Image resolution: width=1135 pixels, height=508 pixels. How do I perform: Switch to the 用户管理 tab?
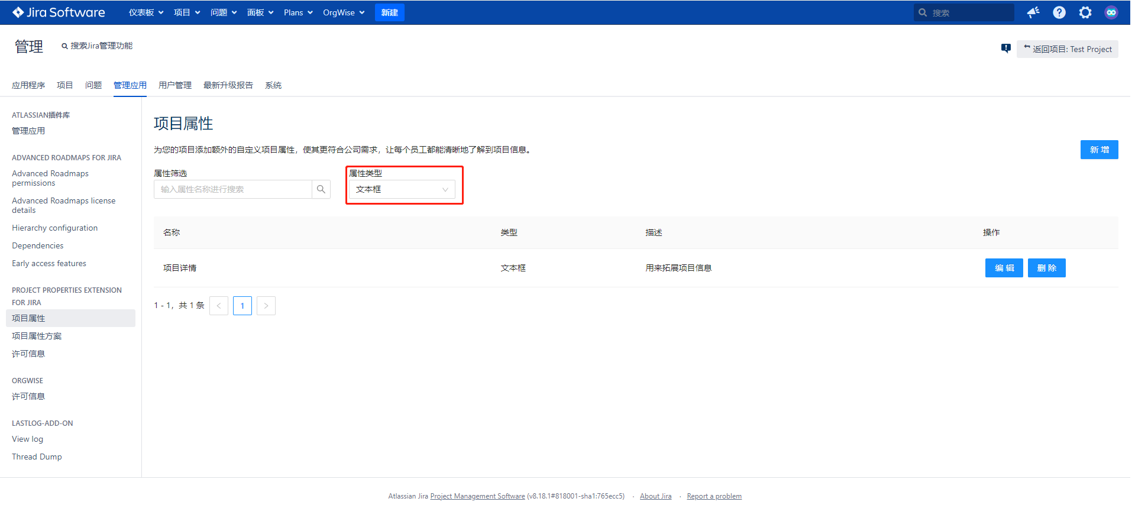pyautogui.click(x=174, y=85)
